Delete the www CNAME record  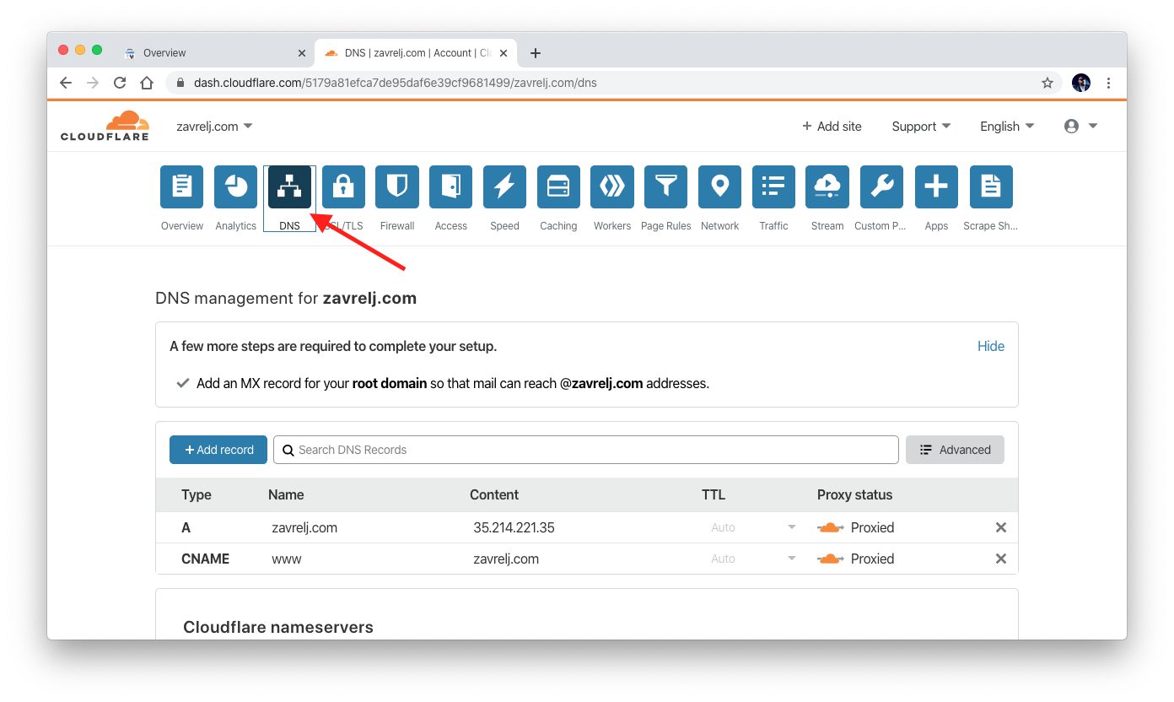click(1001, 559)
